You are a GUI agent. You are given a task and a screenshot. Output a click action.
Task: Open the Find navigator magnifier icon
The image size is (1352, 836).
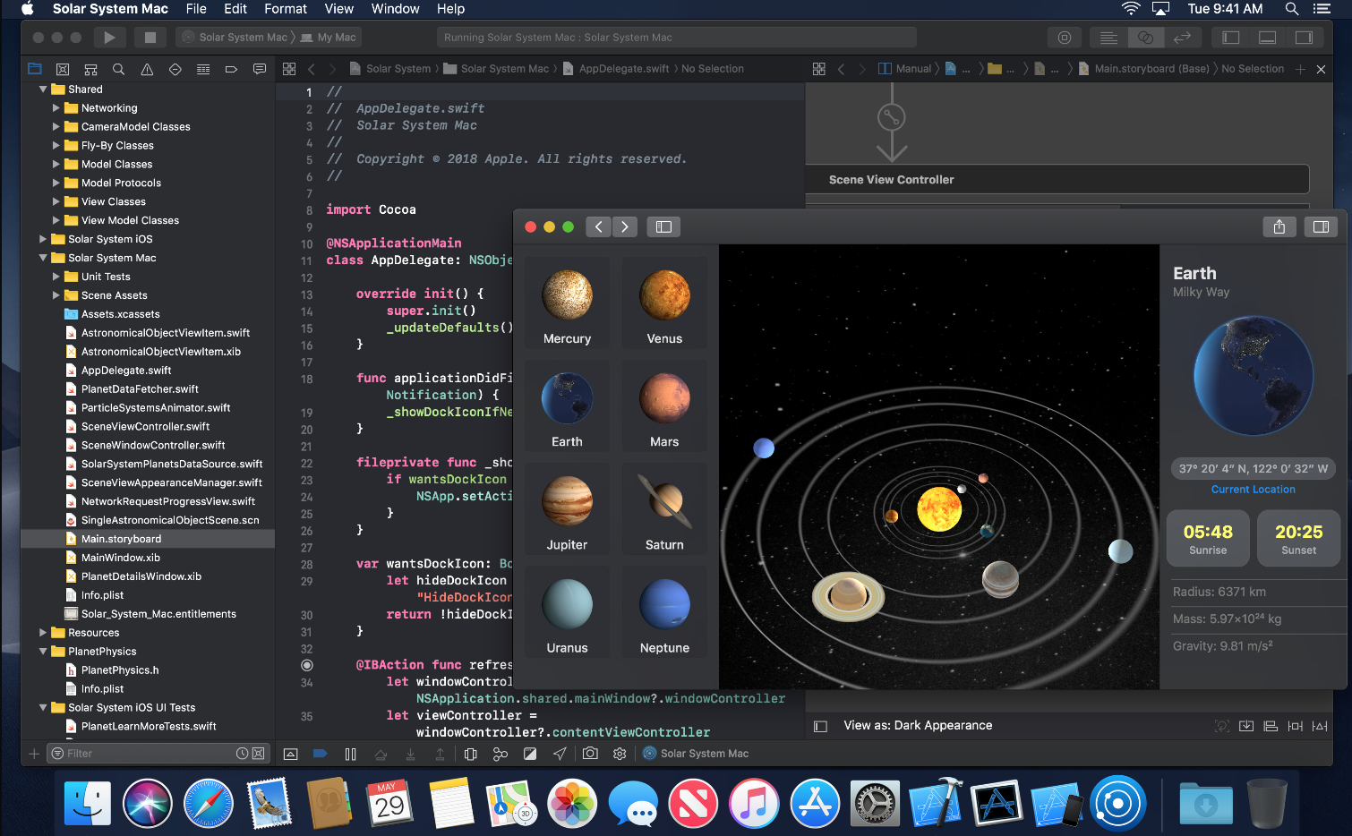(118, 69)
